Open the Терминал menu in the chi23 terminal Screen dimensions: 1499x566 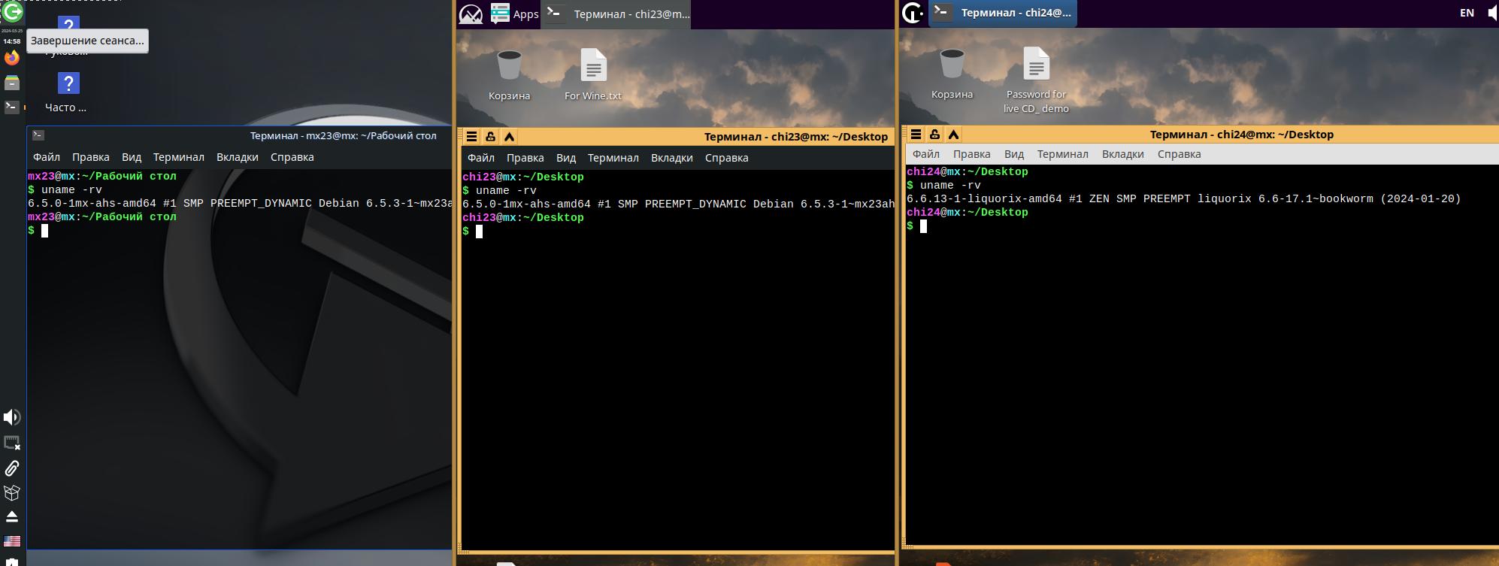coord(613,158)
